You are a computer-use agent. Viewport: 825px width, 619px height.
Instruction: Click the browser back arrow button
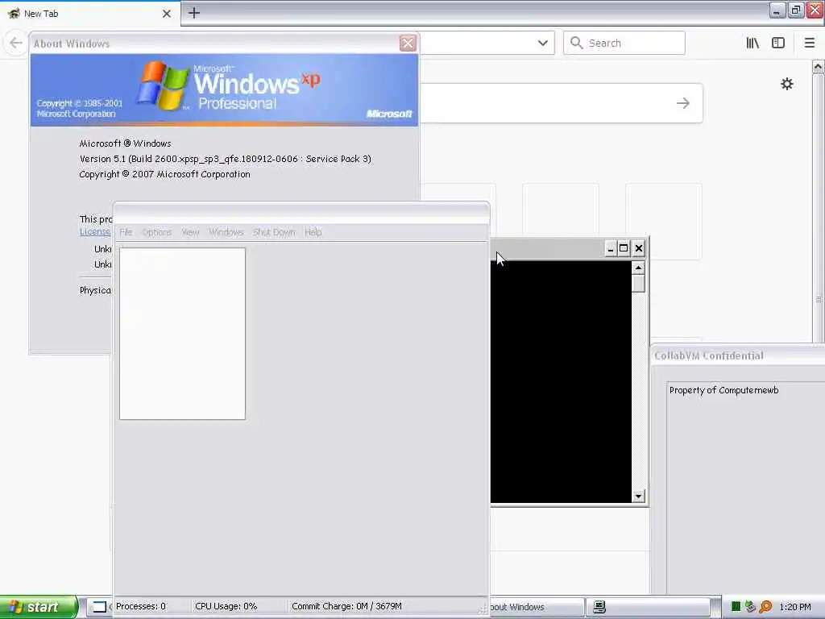pyautogui.click(x=16, y=43)
